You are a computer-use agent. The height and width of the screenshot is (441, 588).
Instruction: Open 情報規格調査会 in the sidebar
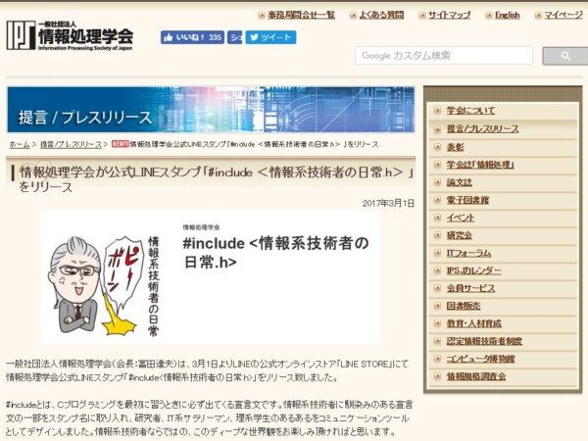(476, 376)
